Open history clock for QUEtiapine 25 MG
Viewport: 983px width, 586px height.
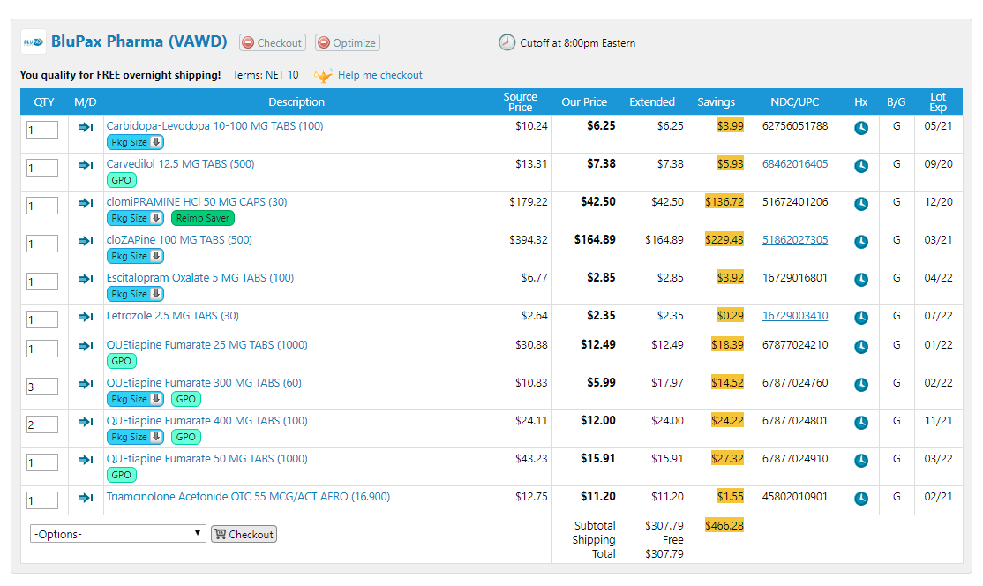[861, 347]
